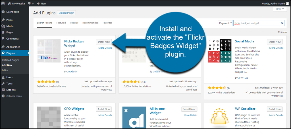Open the CPO Widgets title link

(74, 109)
